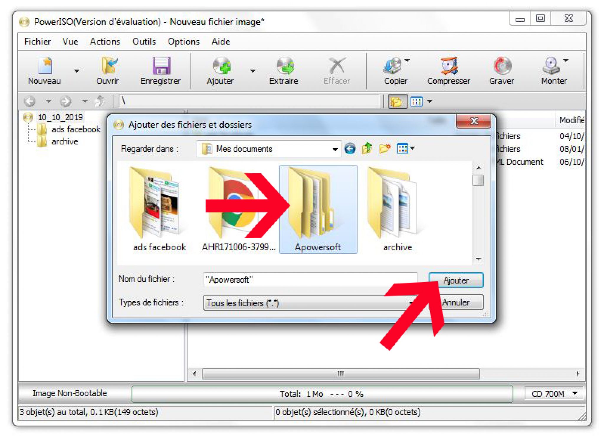Click the dialog's create new folder icon
The image size is (604, 437).
(x=385, y=149)
